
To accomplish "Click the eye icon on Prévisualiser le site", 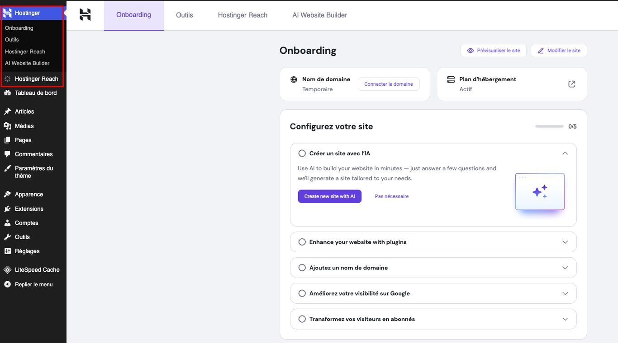I will (471, 51).
